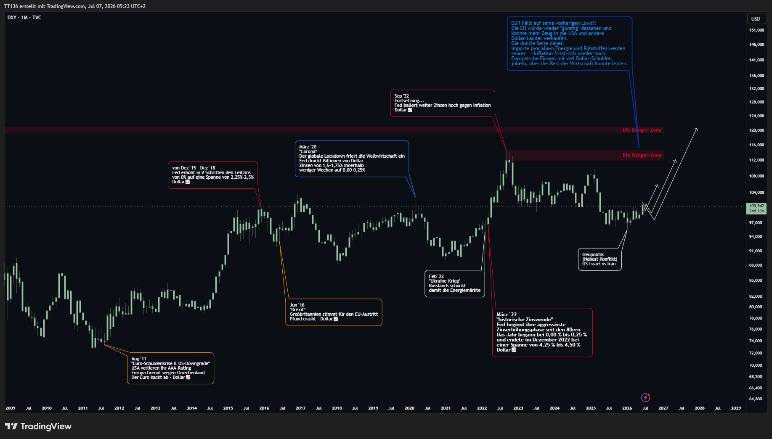This screenshot has width=772, height=439.
Task: Select the DXY · 1M · TVC symbol label
Action: click(24, 18)
